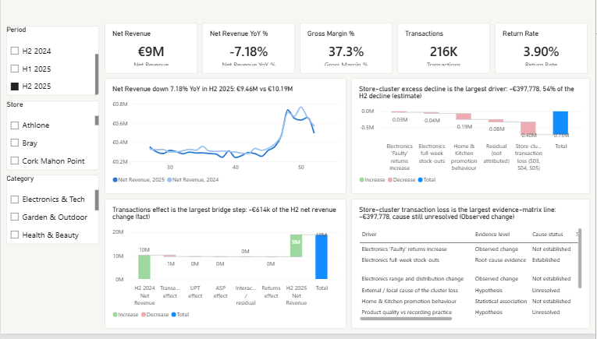597x339 pixels.
Task: Click the Period slicer scrollbar
Action: (97, 74)
